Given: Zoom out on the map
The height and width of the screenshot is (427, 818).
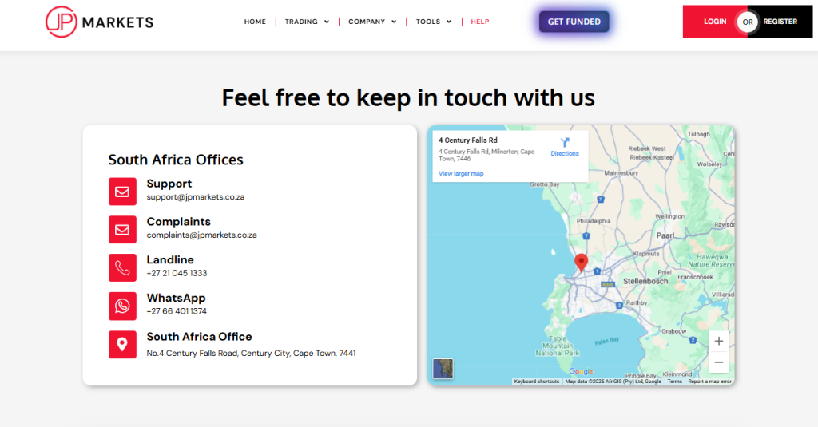Looking at the screenshot, I should tap(719, 362).
